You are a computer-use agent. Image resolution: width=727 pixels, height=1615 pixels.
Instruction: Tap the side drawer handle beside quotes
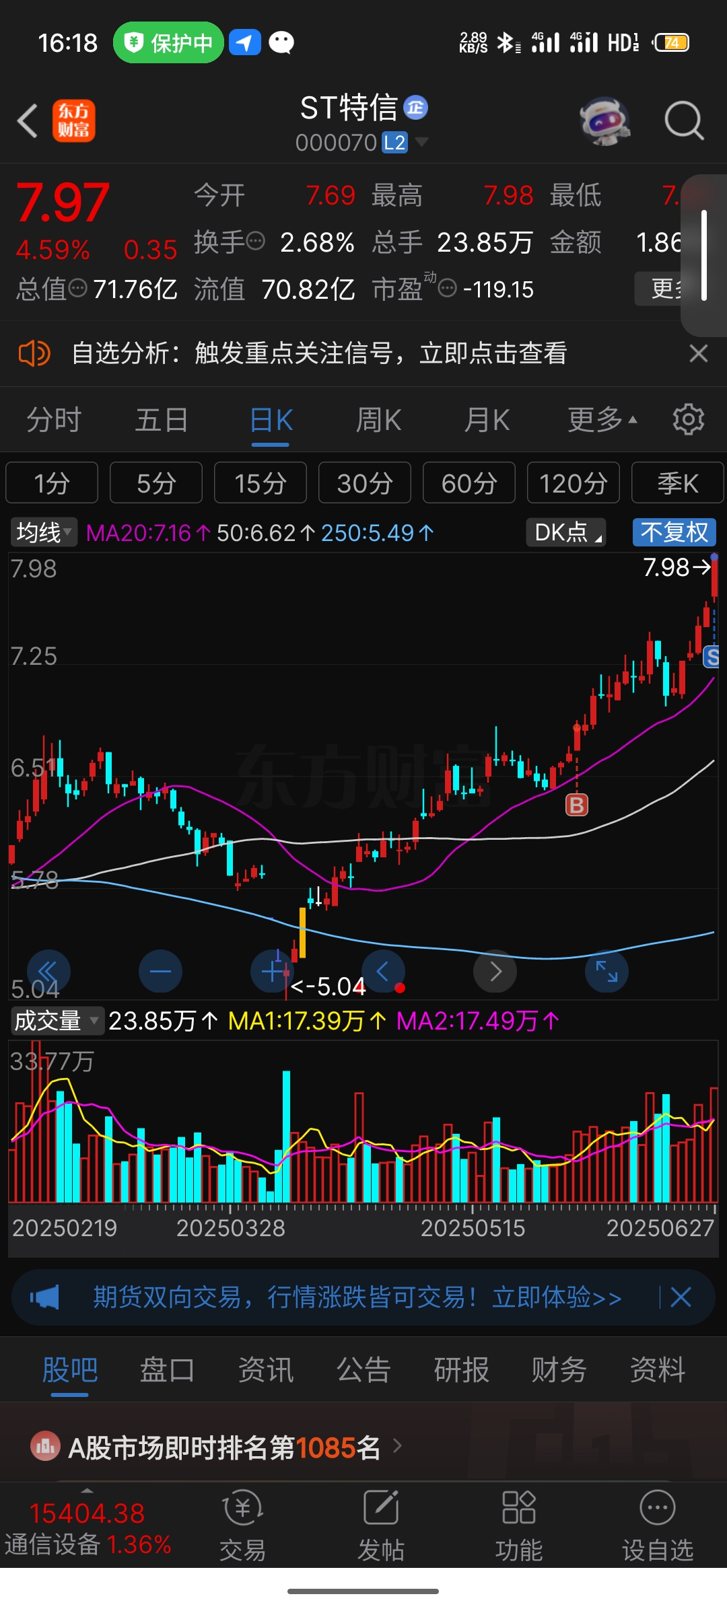click(703, 256)
